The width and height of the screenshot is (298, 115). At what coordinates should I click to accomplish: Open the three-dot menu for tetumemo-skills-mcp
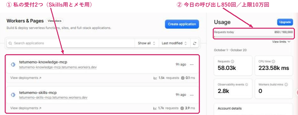point(192,95)
